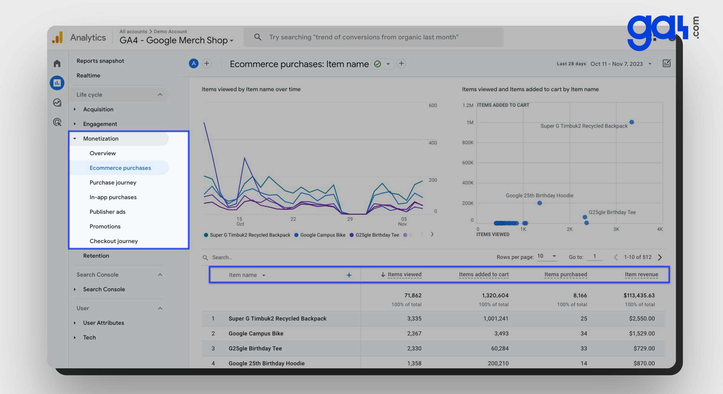Toggle Super G Timbuk2 Recycled Backpack legend dot
Viewport: 723px width, 394px height.
point(206,235)
